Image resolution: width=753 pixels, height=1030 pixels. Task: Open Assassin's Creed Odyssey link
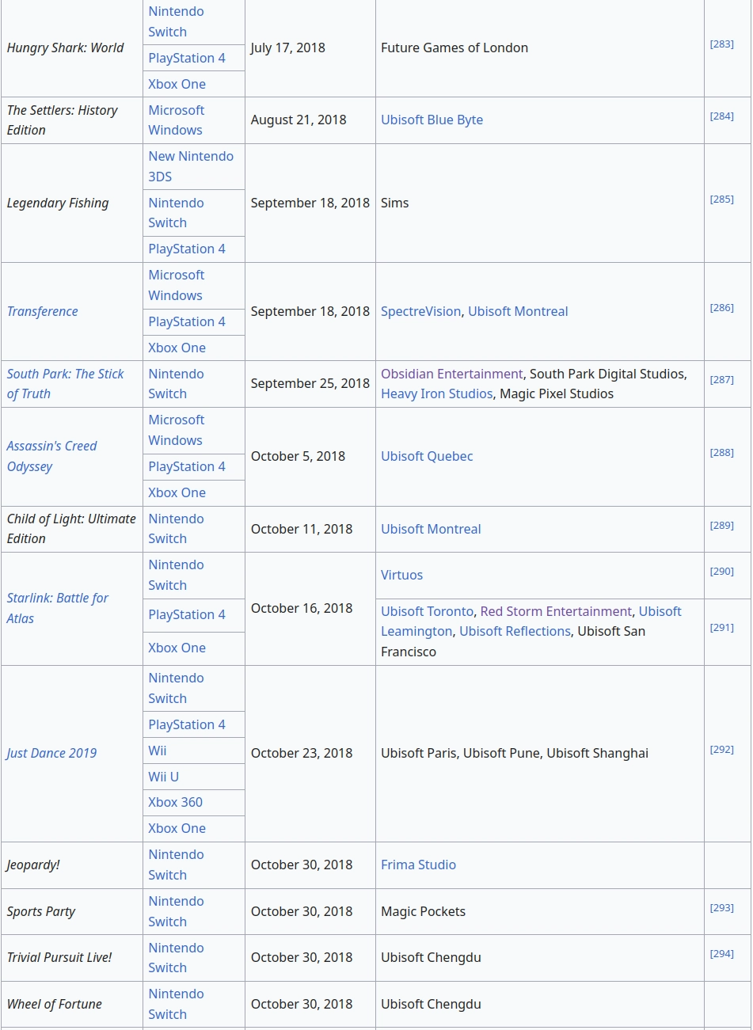coord(52,456)
